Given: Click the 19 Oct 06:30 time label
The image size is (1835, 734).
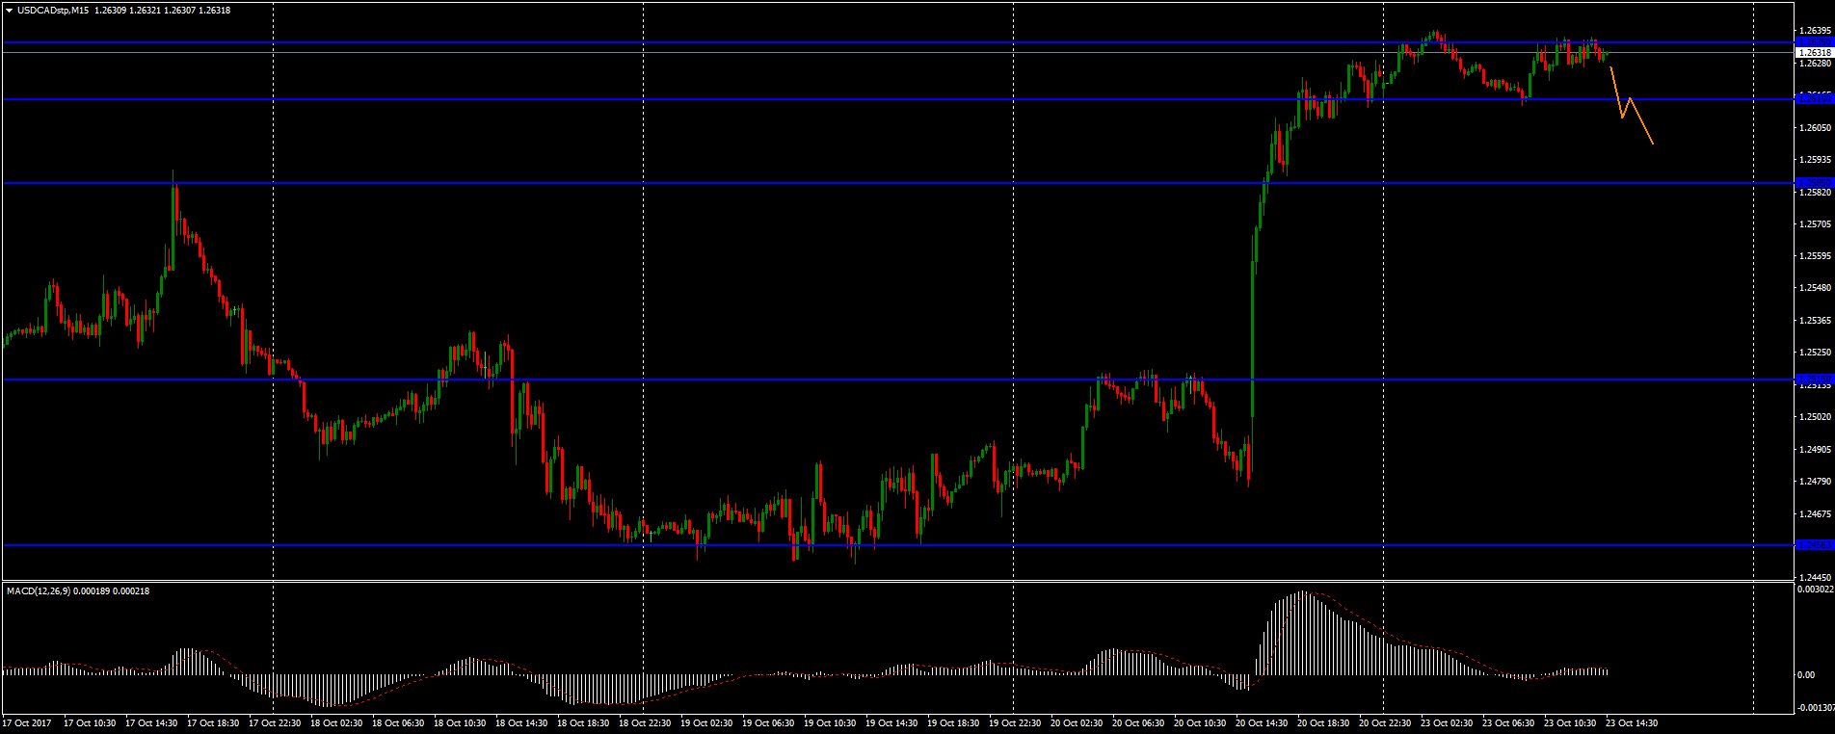Looking at the screenshot, I should tap(768, 722).
